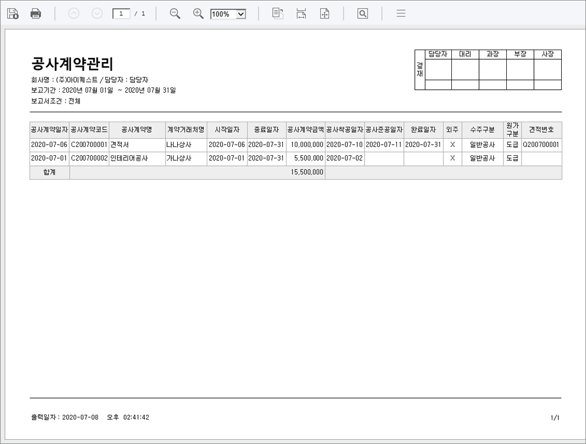This screenshot has width=586, height=444.
Task: Click the 담당자 approval box header
Action: tap(438, 54)
